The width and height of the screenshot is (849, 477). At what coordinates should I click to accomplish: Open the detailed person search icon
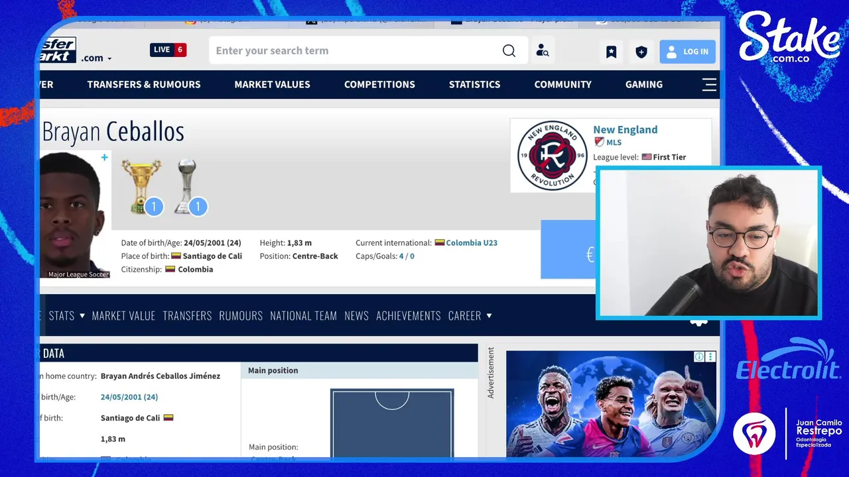543,51
